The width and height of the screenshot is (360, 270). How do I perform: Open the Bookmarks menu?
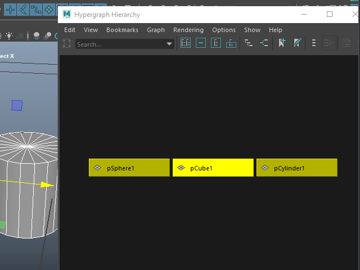click(122, 30)
